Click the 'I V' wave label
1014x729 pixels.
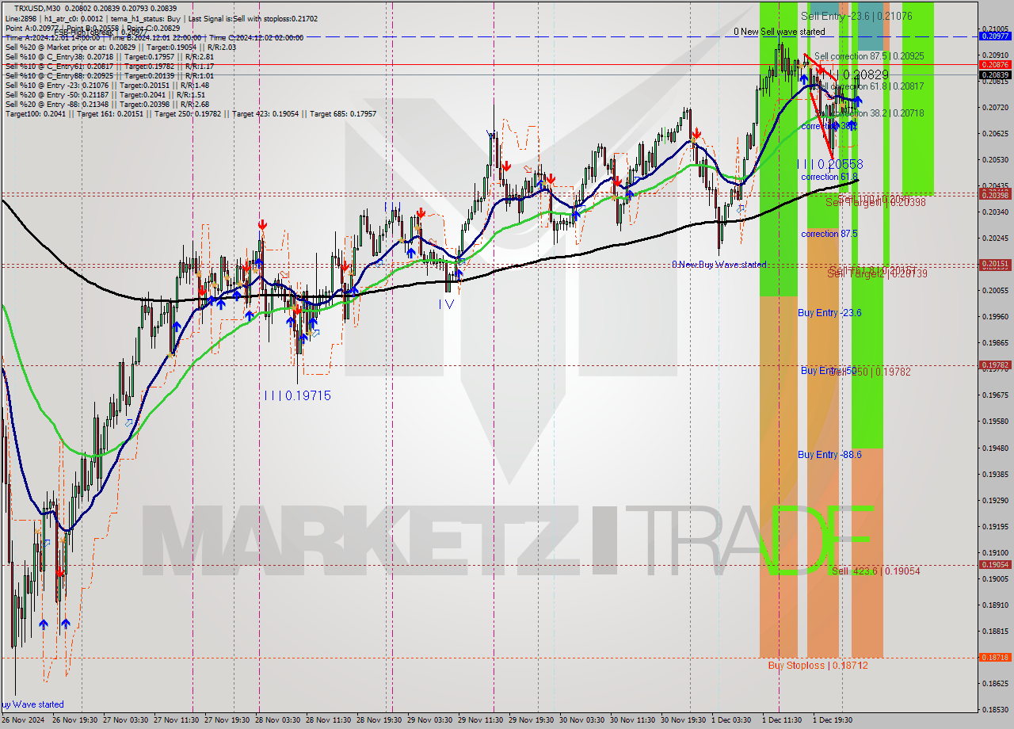pos(447,303)
